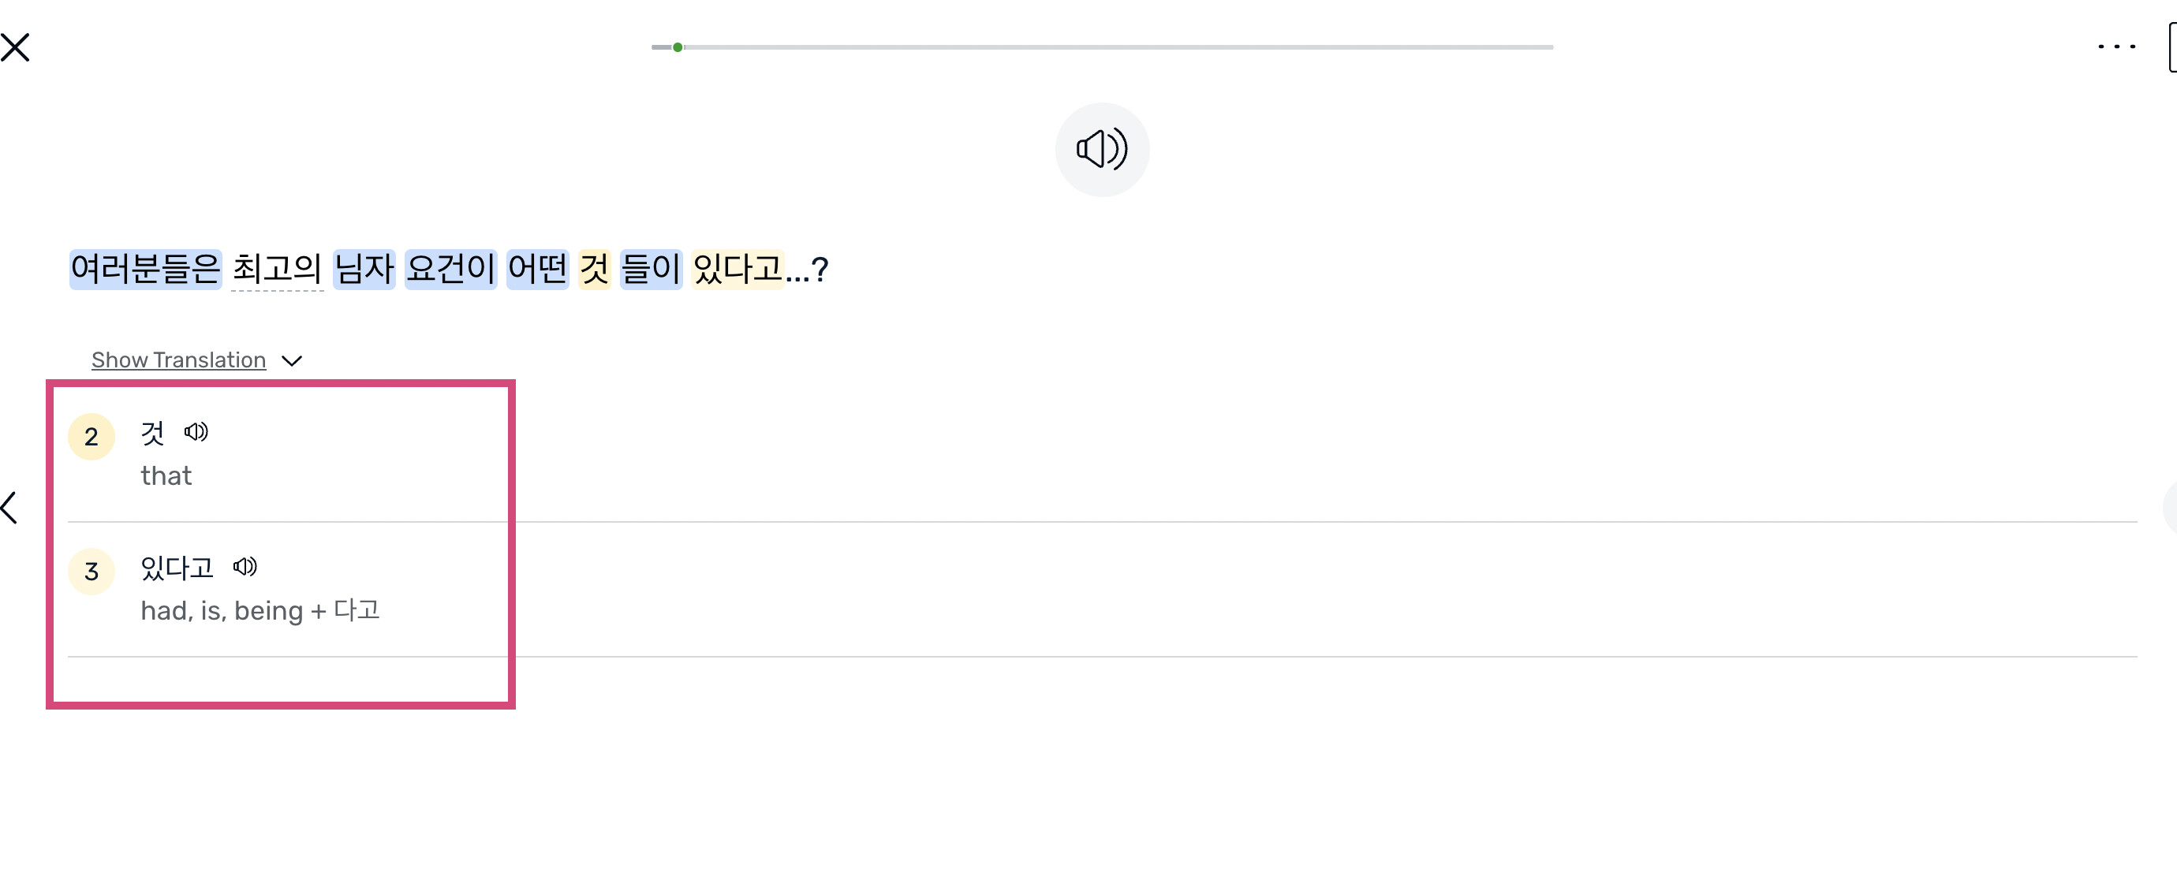Click the Show Translation link
The height and width of the screenshot is (883, 2177).
click(178, 360)
